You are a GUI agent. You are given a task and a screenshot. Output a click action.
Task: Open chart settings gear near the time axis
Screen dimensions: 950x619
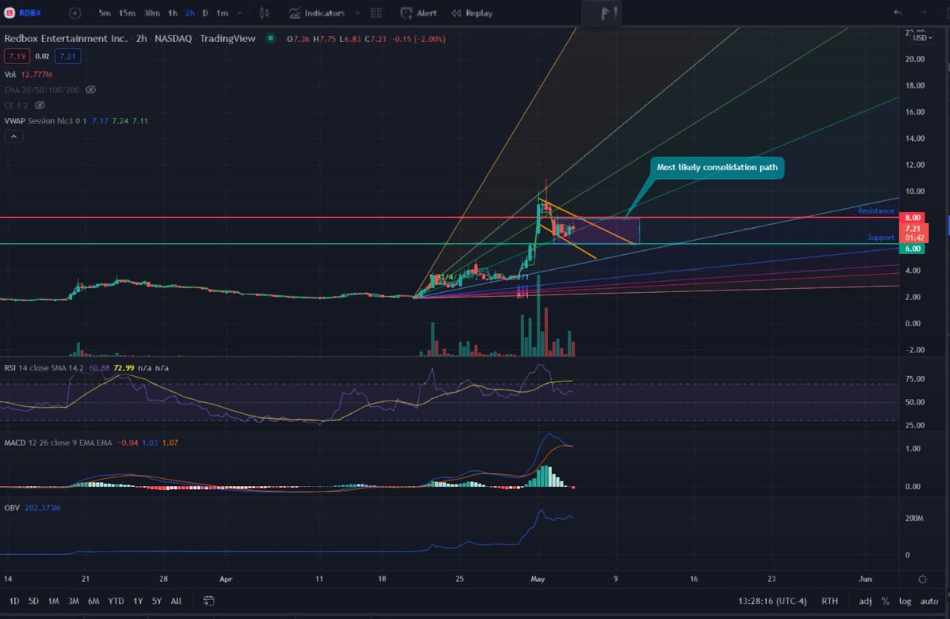pos(921,579)
